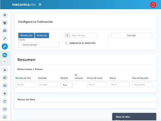The height and width of the screenshot is (121, 161).
Task: Click the 'Resumen' heading
Action: pyautogui.click(x=26, y=60)
